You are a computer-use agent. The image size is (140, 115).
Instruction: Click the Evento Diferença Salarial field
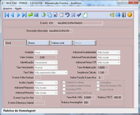(40, 103)
